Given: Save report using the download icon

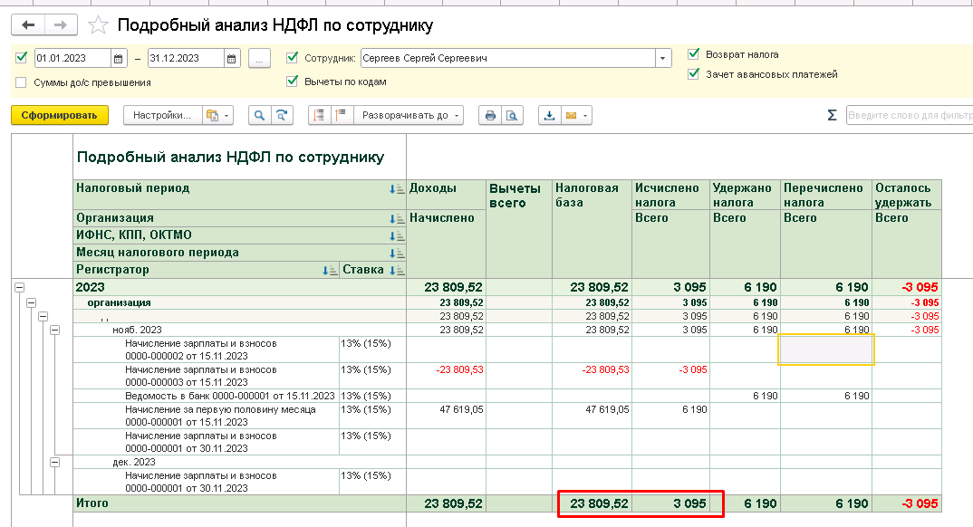Looking at the screenshot, I should pyautogui.click(x=549, y=115).
